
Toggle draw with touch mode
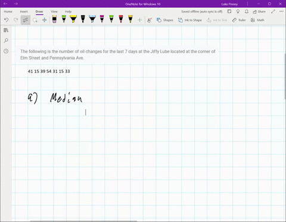pos(150,20)
